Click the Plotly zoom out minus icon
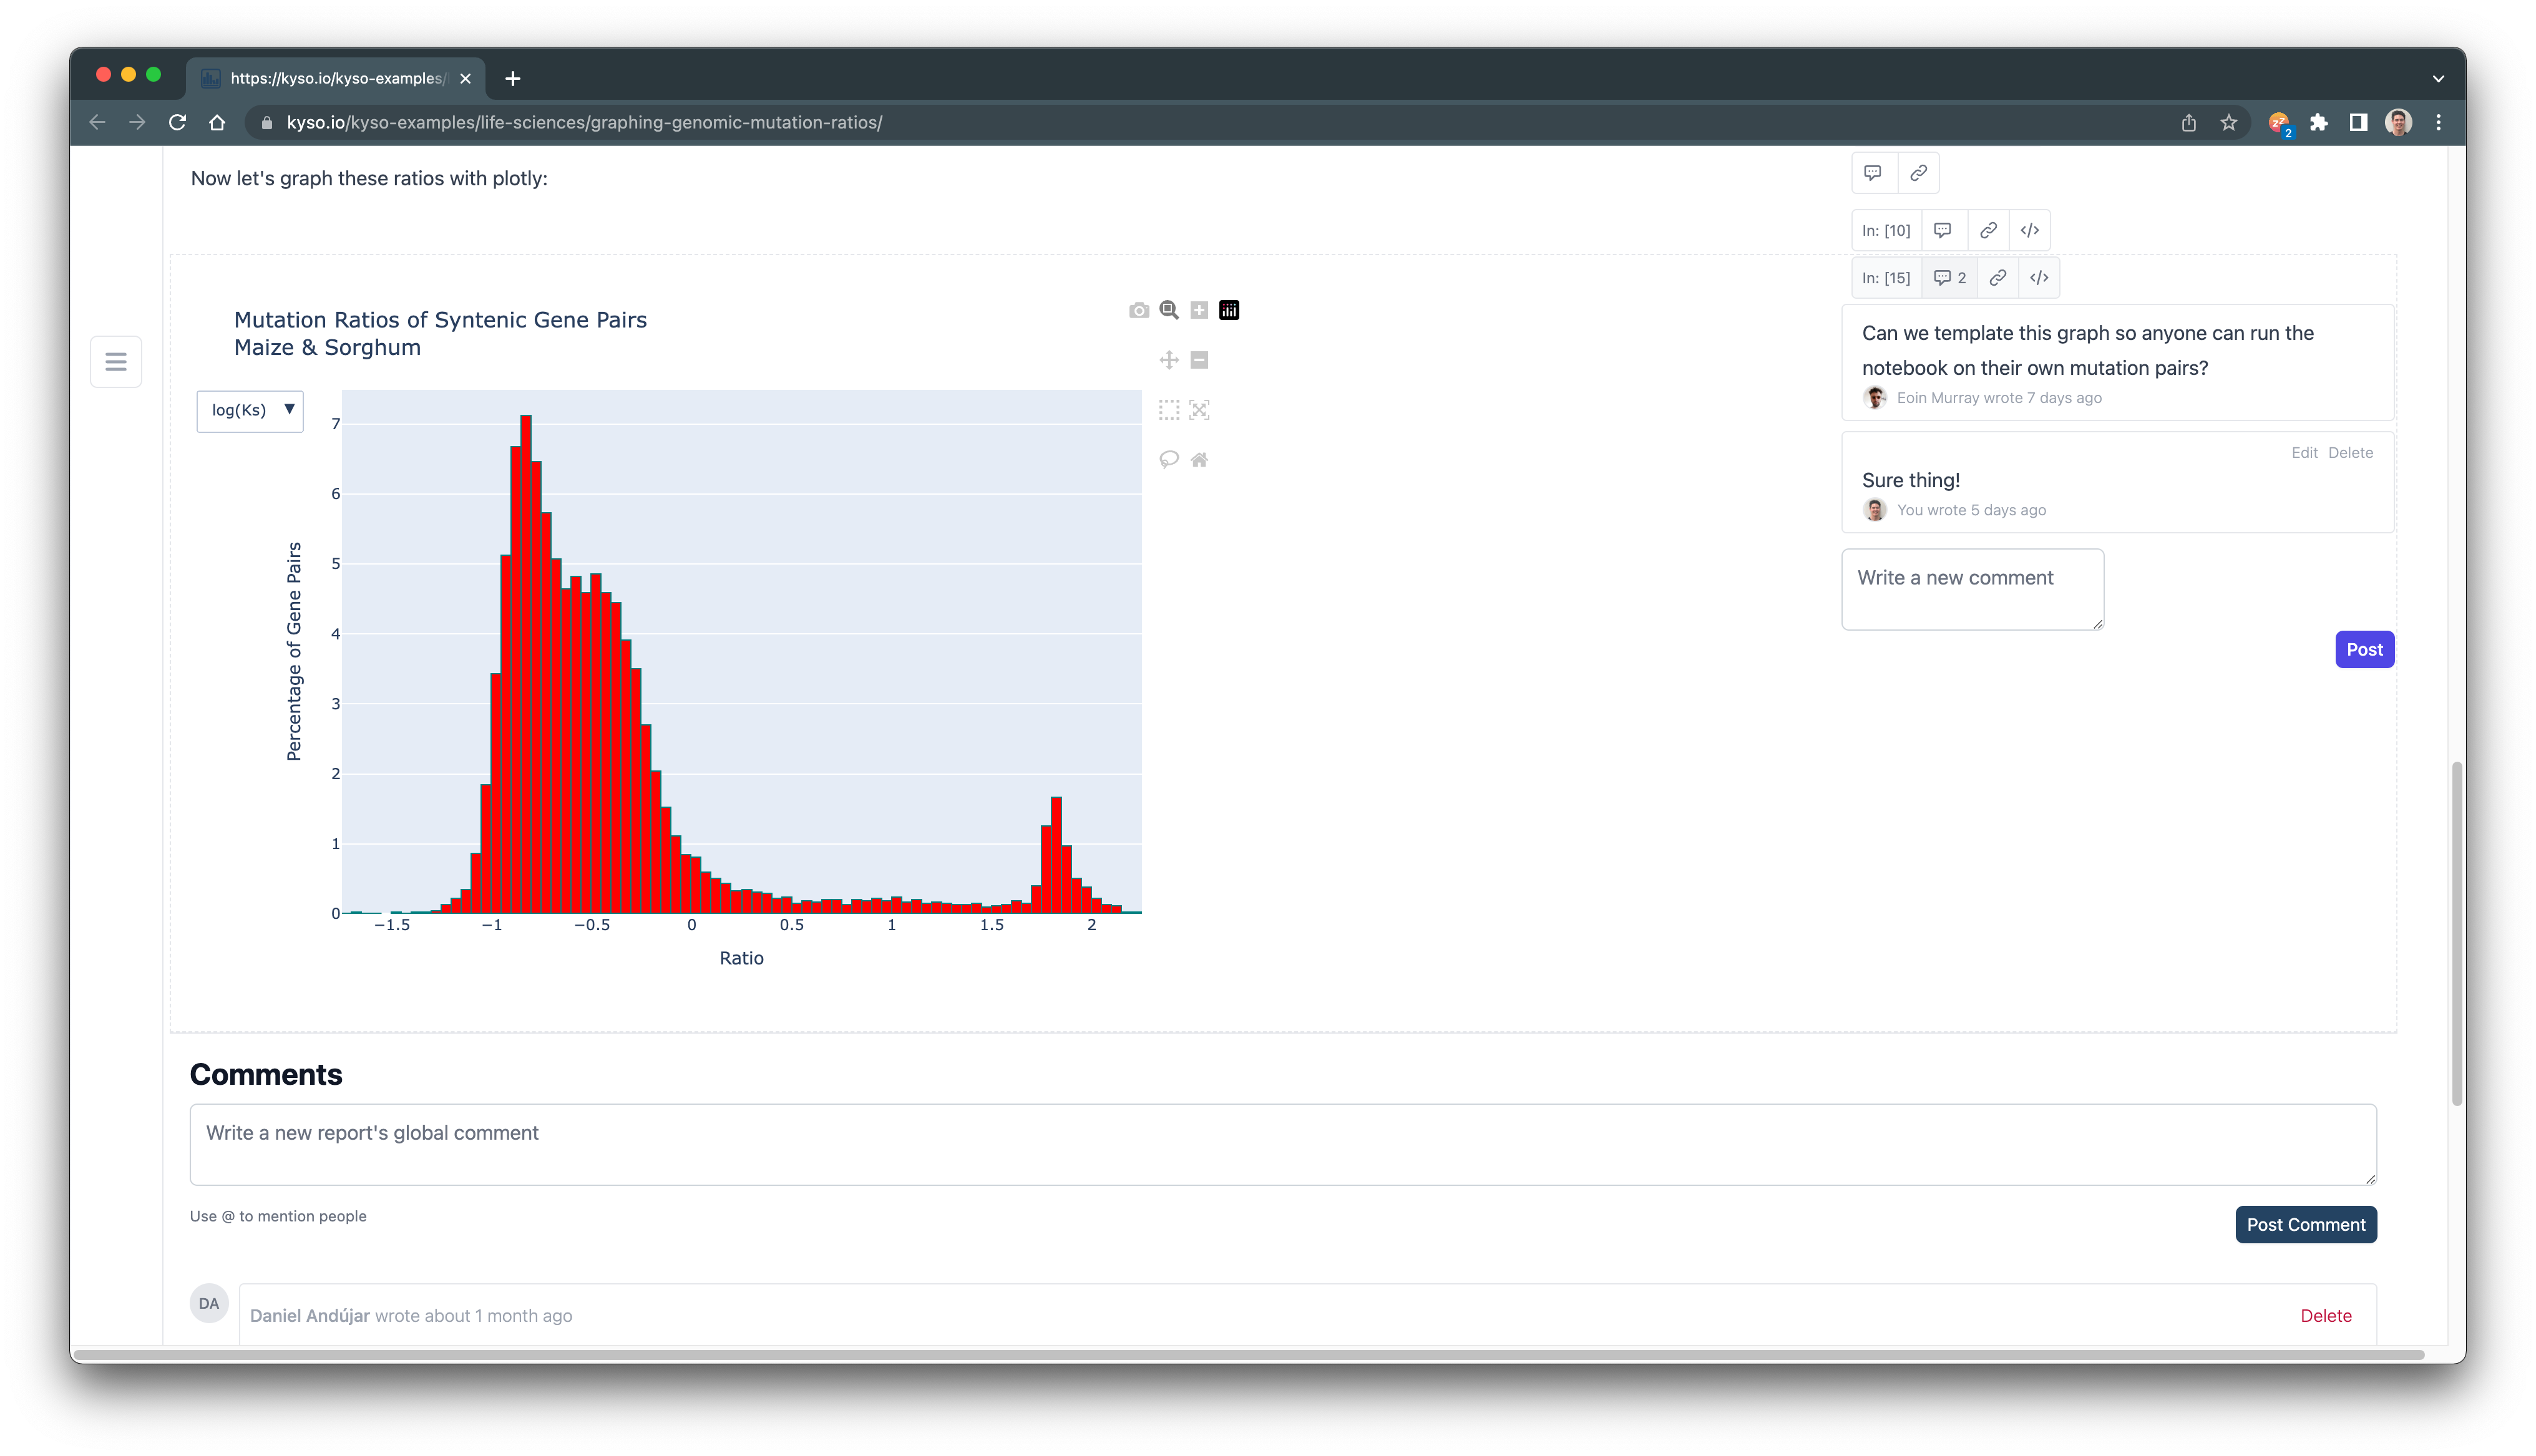Image resolution: width=2536 pixels, height=1456 pixels. click(1199, 360)
